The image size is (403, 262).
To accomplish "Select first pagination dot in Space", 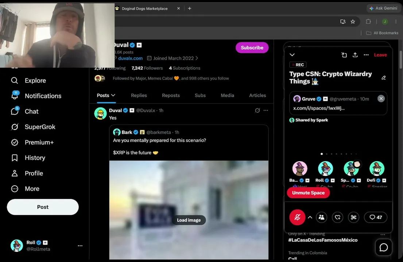I will (x=322, y=154).
